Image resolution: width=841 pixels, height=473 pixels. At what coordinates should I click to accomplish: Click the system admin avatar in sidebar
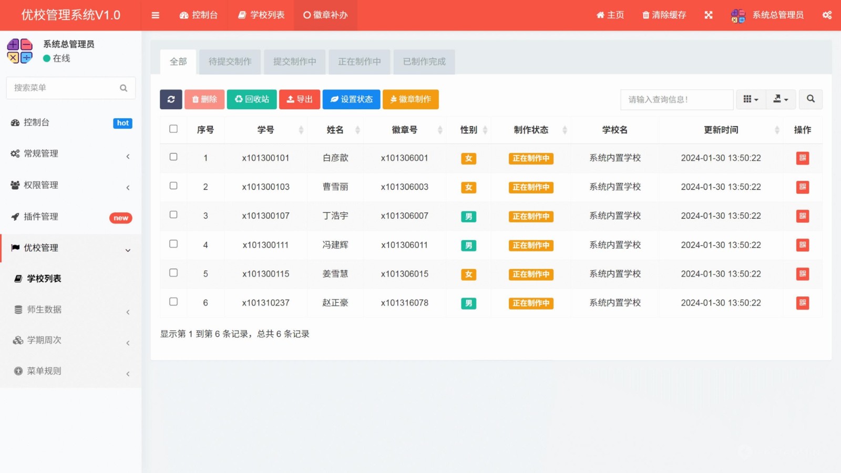[20, 51]
